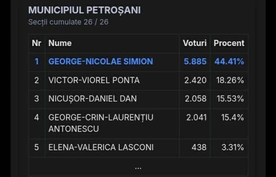Sort by the Procent column header
This screenshot has height=177, width=276.
229,43
